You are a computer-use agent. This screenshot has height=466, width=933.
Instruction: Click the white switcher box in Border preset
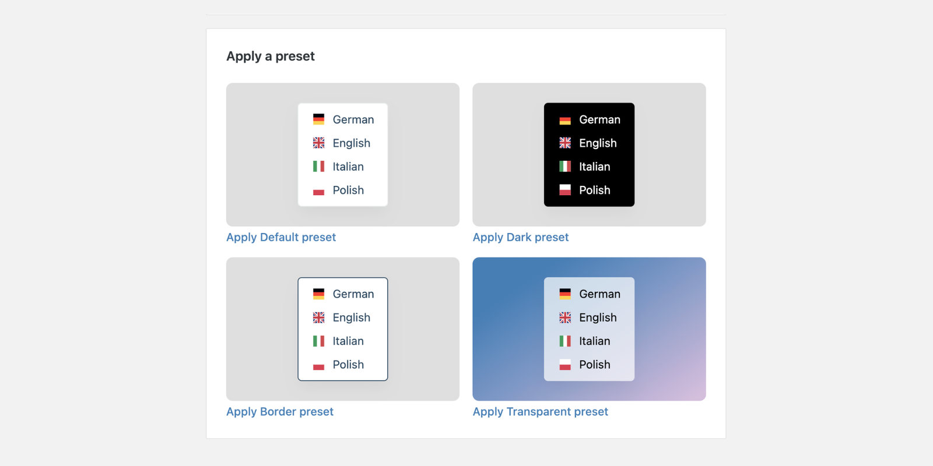click(342, 329)
